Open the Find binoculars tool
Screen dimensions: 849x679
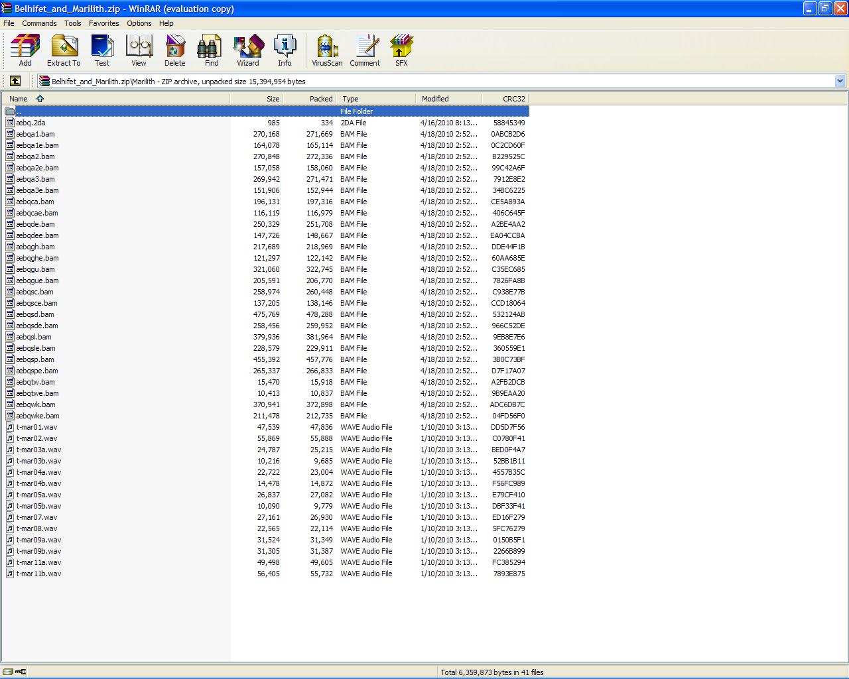(x=212, y=50)
